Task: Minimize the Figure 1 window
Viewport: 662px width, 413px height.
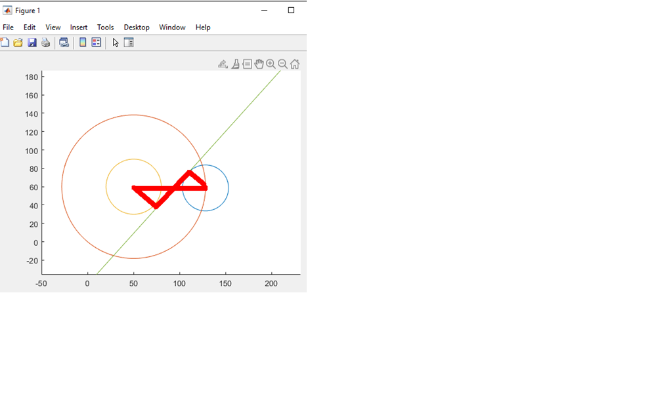Action: tap(264, 10)
